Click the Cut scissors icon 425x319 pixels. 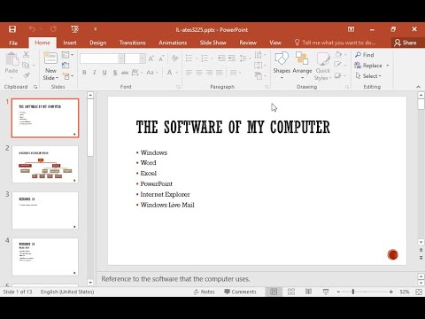click(27, 55)
